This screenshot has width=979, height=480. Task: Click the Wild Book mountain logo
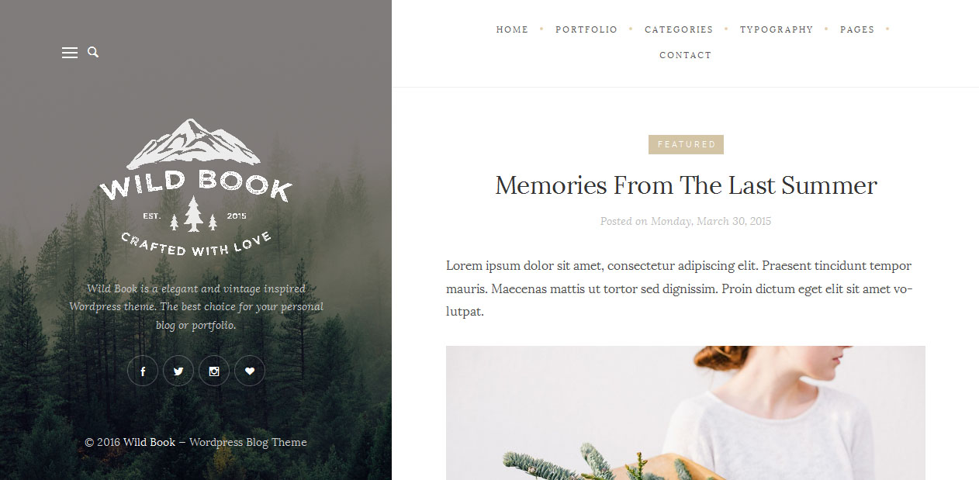tap(195, 187)
